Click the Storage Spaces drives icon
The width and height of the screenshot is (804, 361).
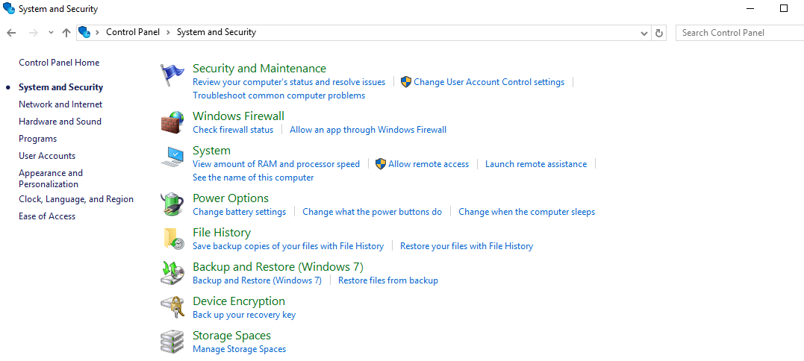click(x=172, y=342)
